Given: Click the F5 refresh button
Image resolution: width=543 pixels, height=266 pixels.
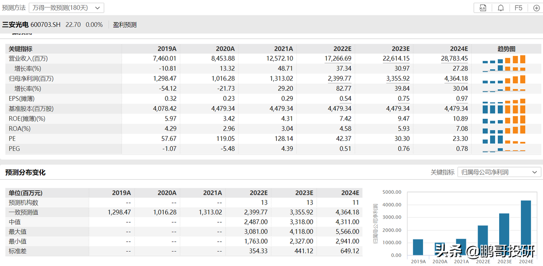Looking at the screenshot, I should click(519, 8).
